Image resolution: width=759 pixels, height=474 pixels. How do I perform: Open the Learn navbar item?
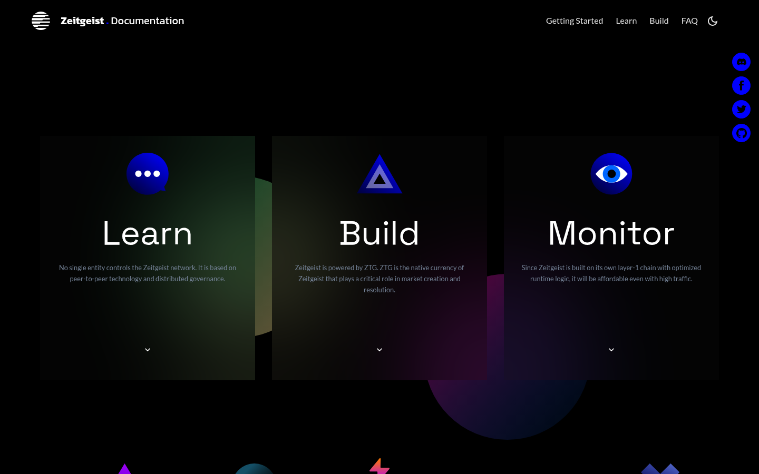point(626,21)
